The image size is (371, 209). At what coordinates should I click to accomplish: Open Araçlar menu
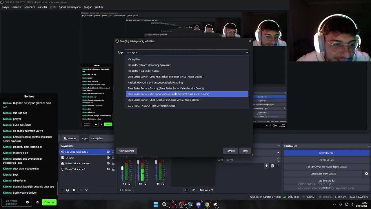coord(88,7)
